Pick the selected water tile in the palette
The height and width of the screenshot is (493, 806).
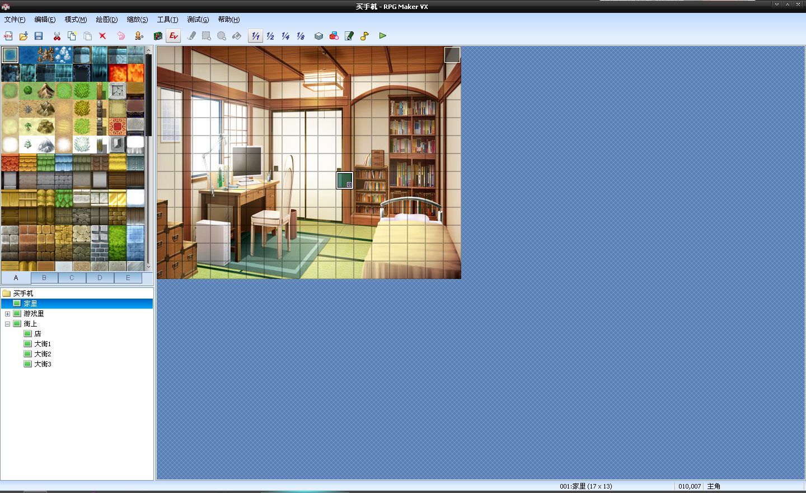pos(10,55)
